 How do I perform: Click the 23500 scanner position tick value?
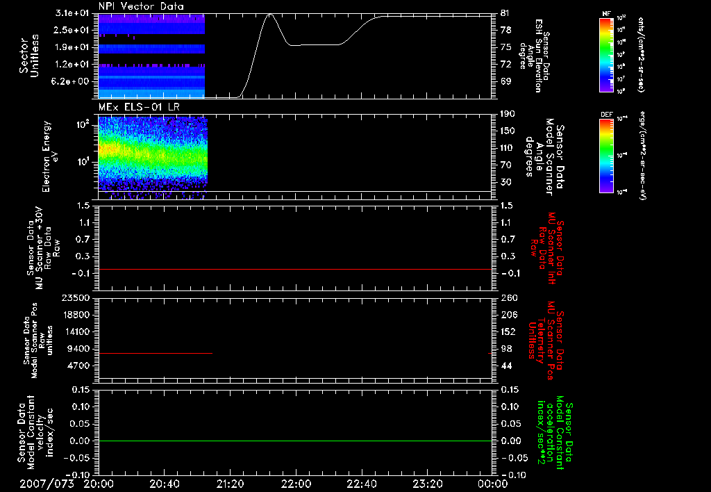pyautogui.click(x=75, y=297)
